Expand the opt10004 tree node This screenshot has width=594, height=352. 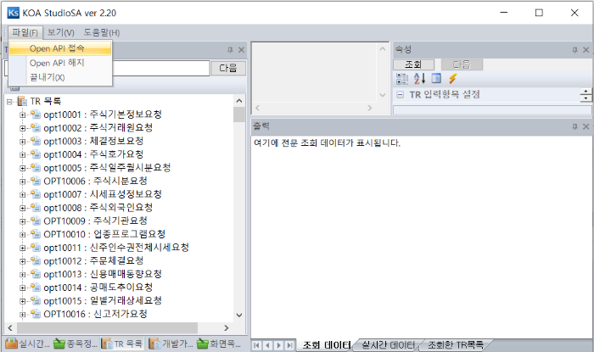pos(23,155)
